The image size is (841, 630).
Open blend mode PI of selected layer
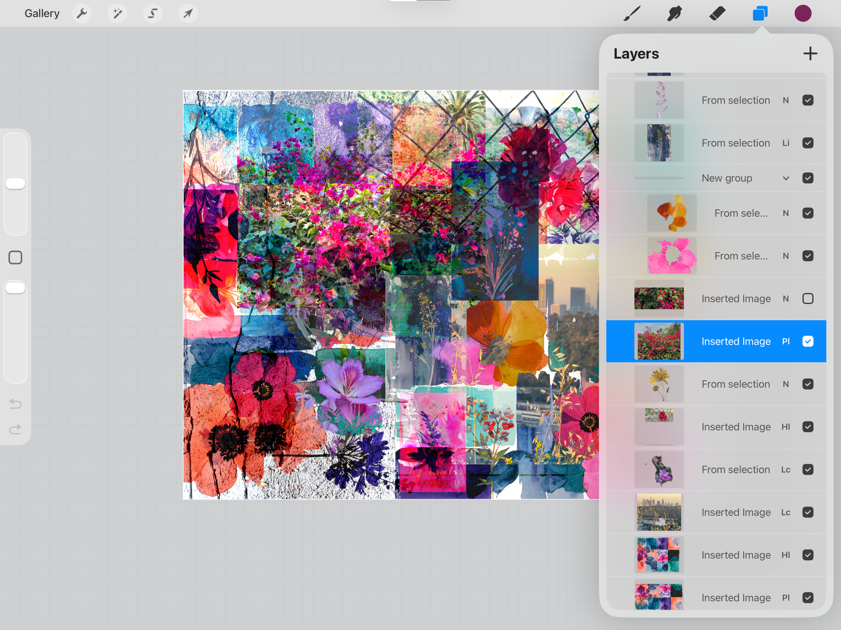[x=786, y=341]
